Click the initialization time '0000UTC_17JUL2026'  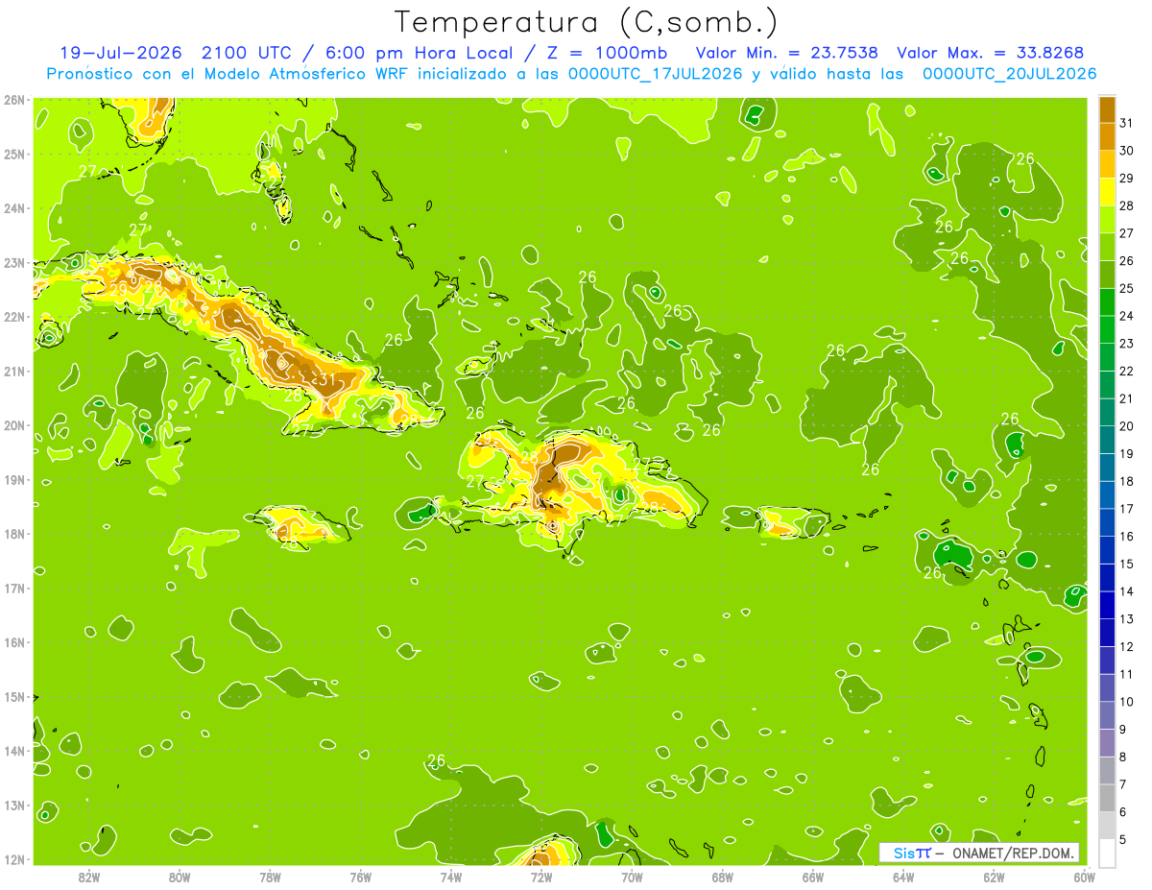[x=655, y=74]
